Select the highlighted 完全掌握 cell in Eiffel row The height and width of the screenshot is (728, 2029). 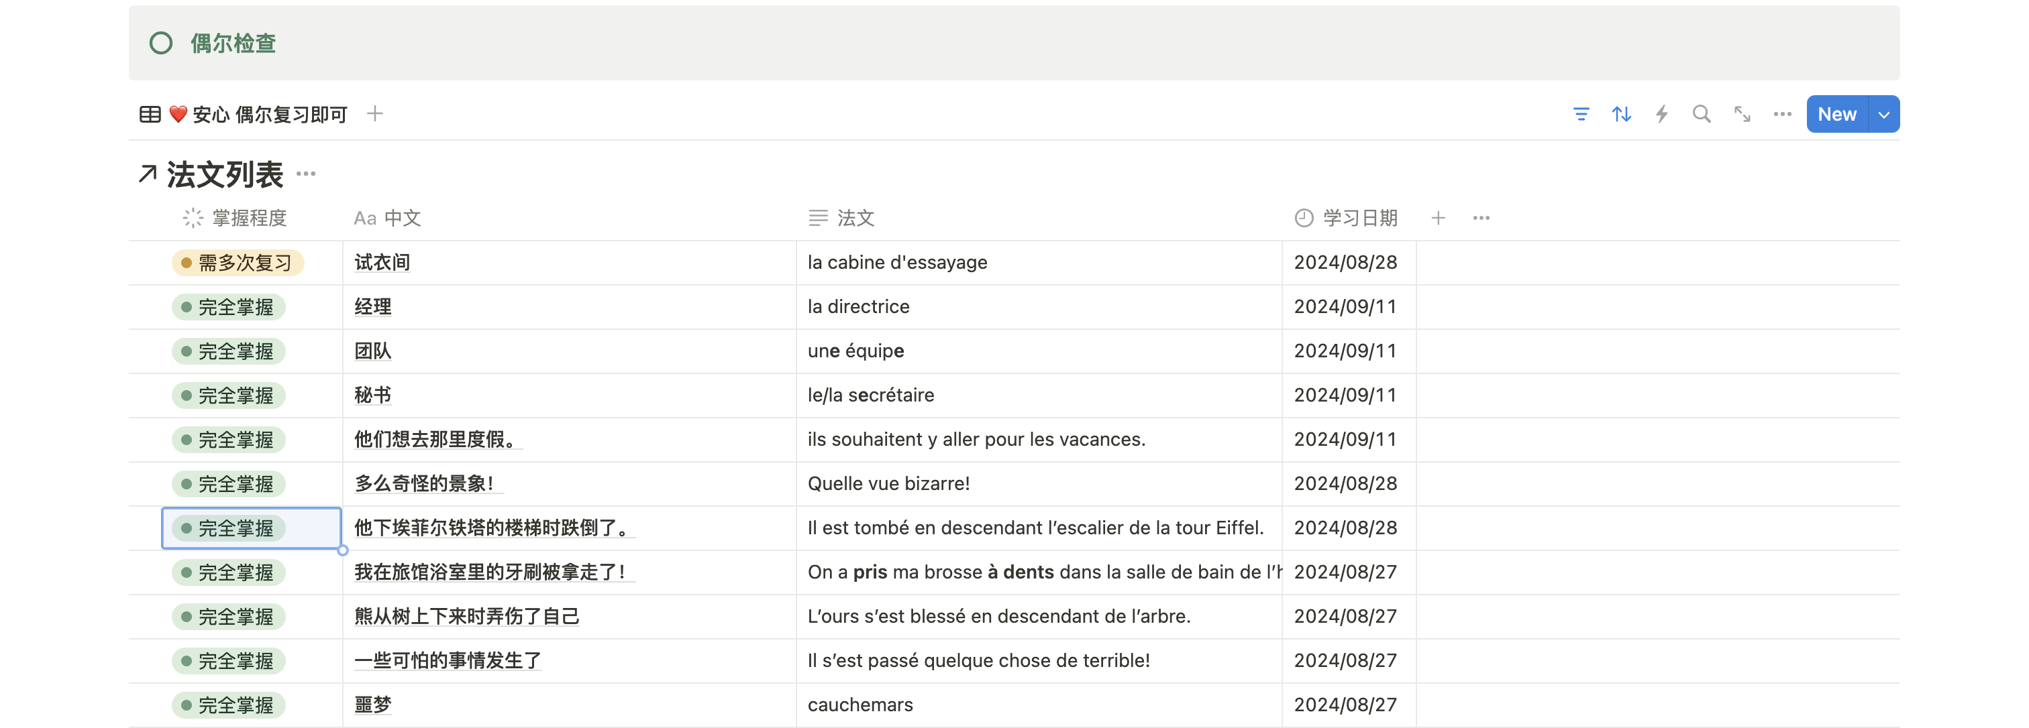[x=251, y=528]
